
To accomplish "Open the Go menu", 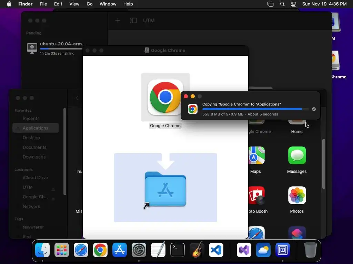I will pyautogui.click(x=90, y=4).
